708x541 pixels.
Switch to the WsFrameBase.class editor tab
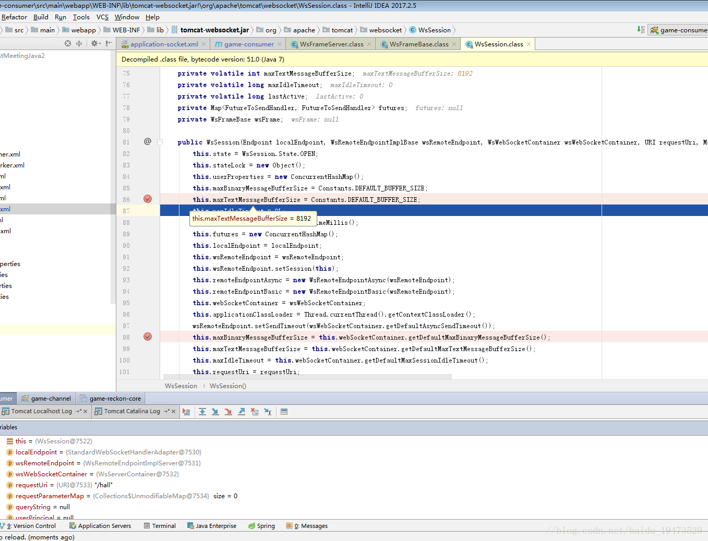click(x=418, y=44)
